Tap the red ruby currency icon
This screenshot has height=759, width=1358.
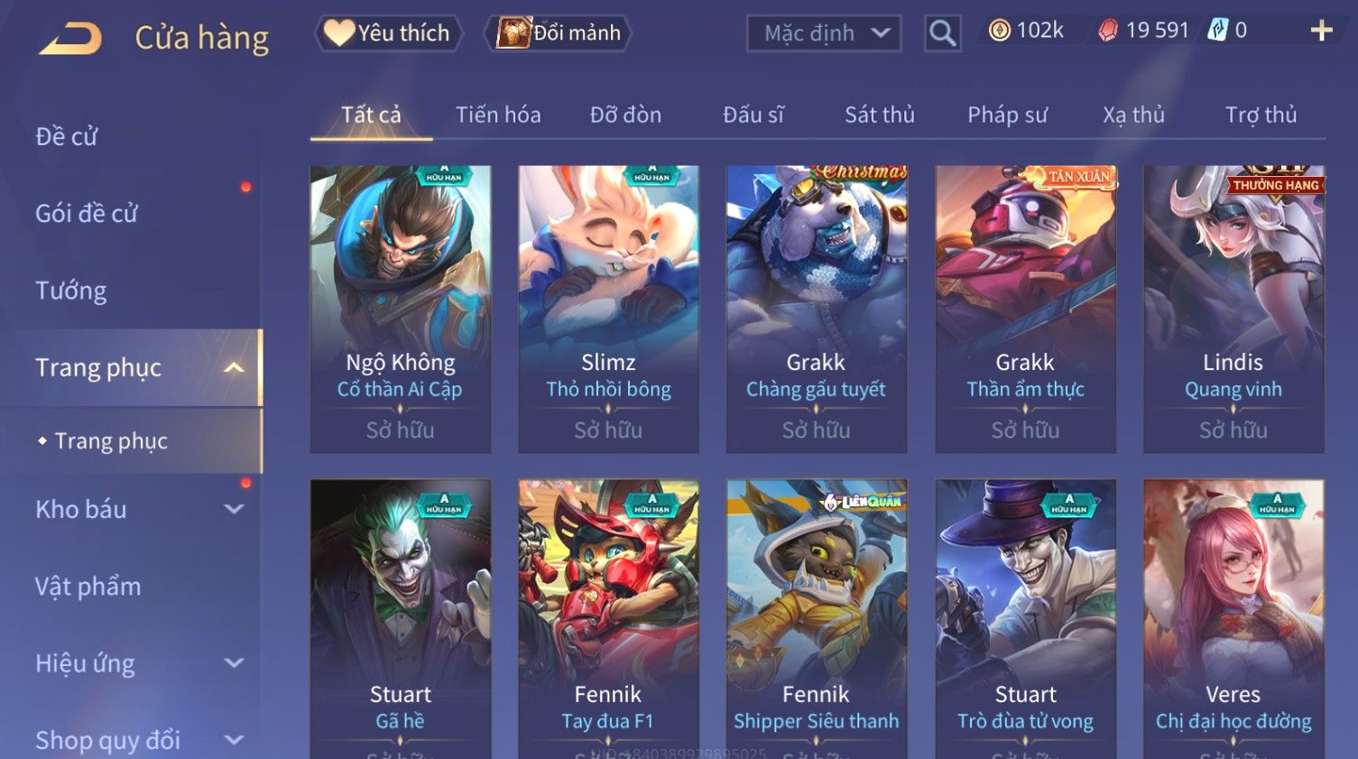[1107, 31]
